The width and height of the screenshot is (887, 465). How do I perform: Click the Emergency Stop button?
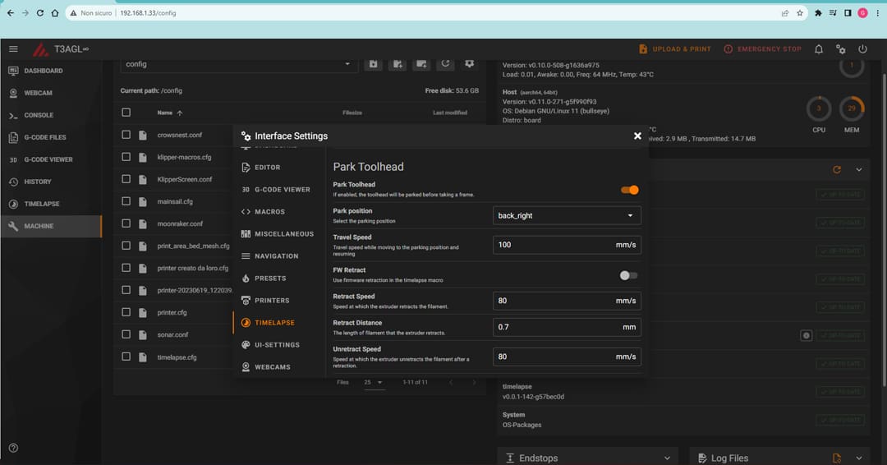tap(762, 49)
